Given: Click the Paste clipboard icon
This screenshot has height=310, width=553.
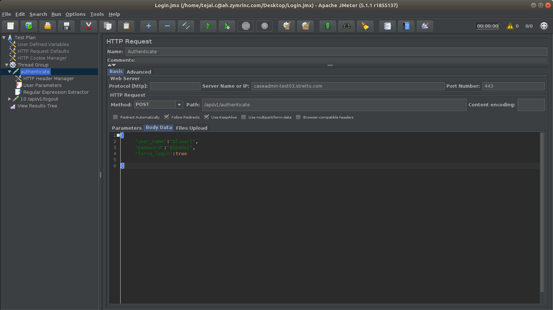Looking at the screenshot, I should [126, 26].
